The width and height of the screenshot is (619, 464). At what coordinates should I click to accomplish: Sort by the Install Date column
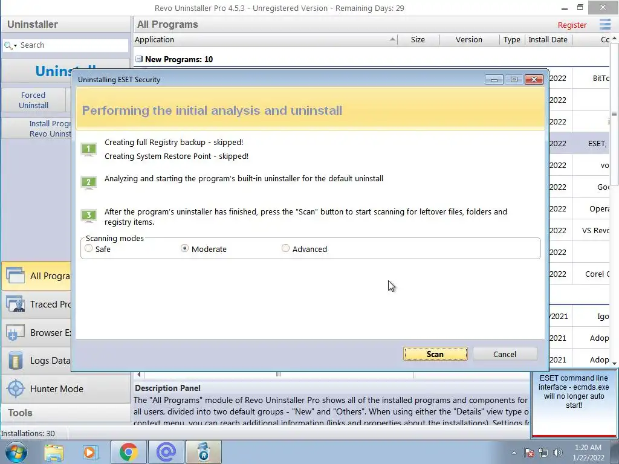click(x=548, y=39)
